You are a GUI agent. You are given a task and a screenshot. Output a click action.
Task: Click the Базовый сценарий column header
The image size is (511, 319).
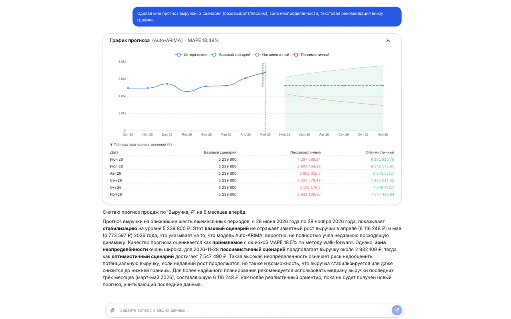tap(220, 152)
